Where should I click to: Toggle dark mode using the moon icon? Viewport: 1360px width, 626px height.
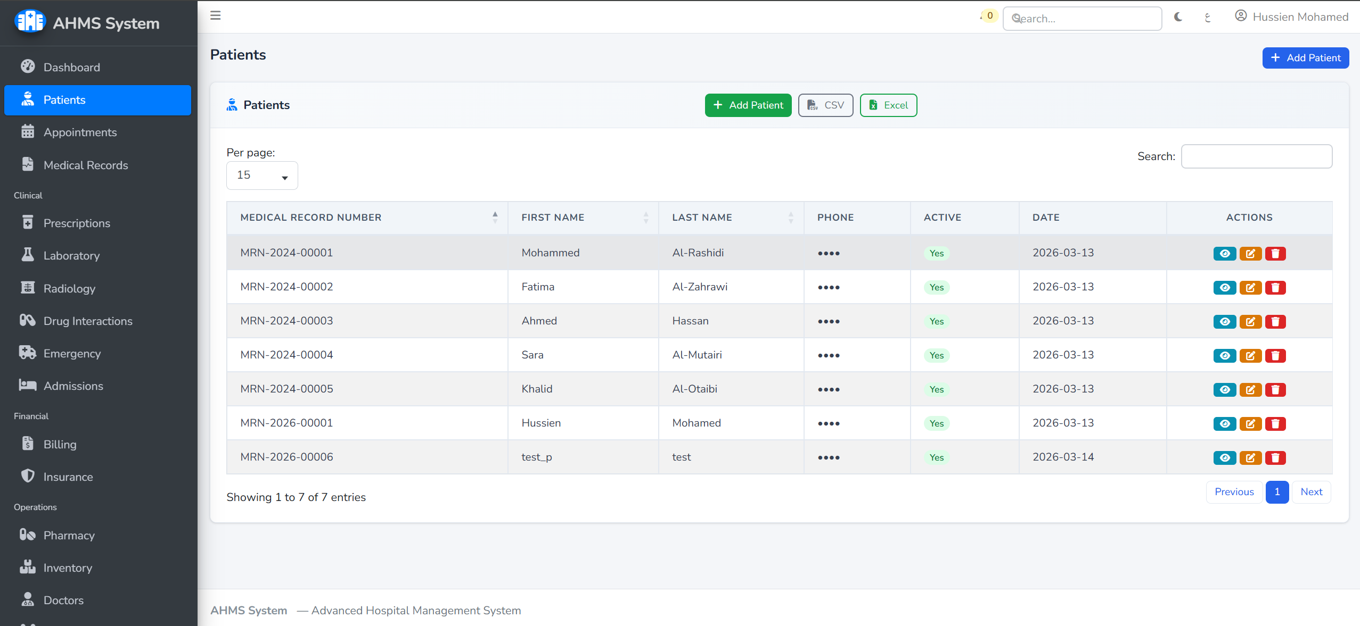pos(1177,16)
